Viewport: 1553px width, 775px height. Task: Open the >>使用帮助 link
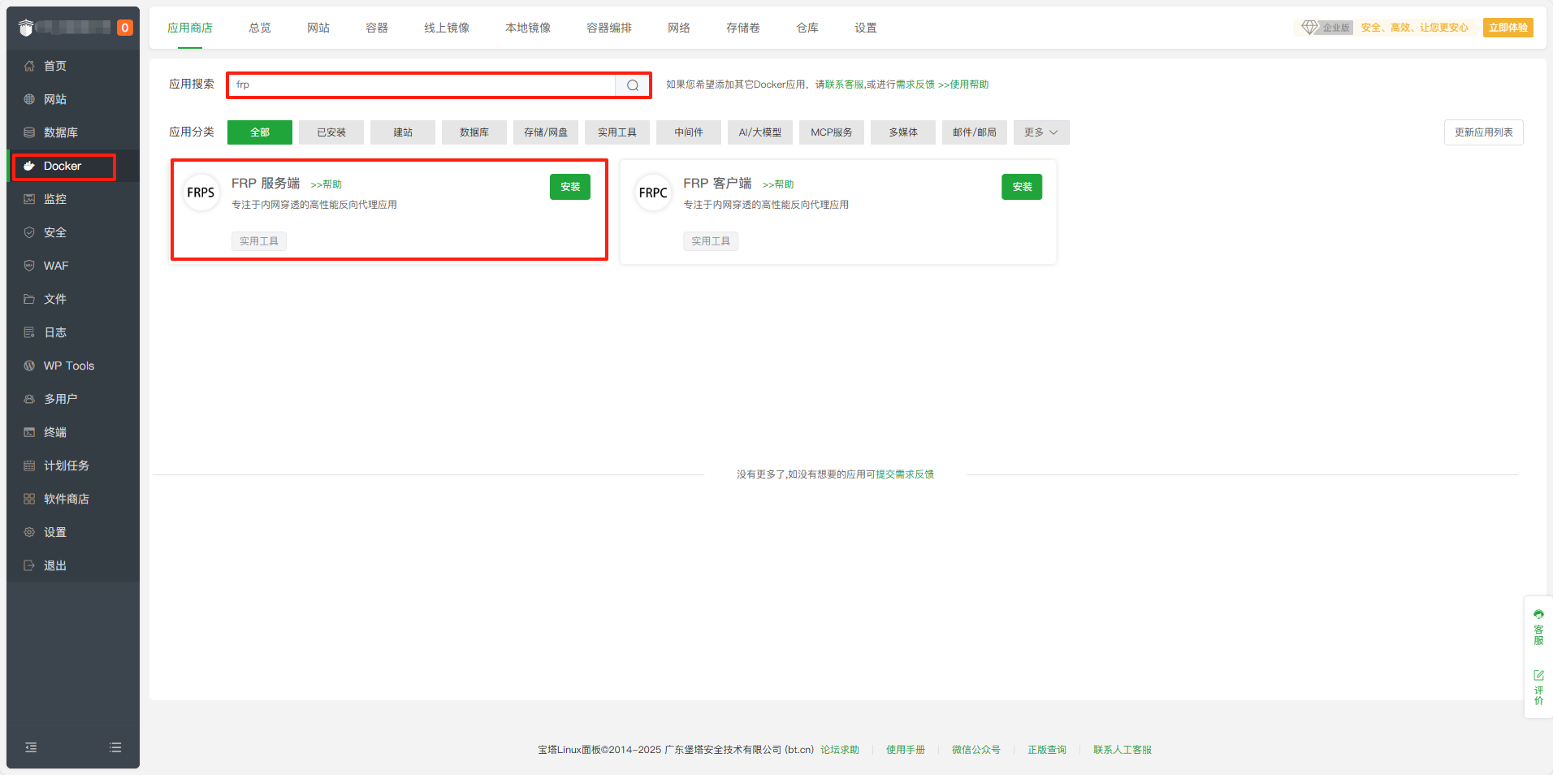[x=963, y=84]
